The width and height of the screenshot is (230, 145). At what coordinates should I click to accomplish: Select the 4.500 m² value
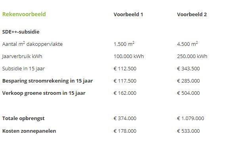[188, 44]
